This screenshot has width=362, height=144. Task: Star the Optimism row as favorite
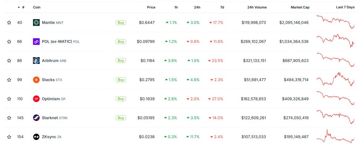pyautogui.click(x=9, y=99)
